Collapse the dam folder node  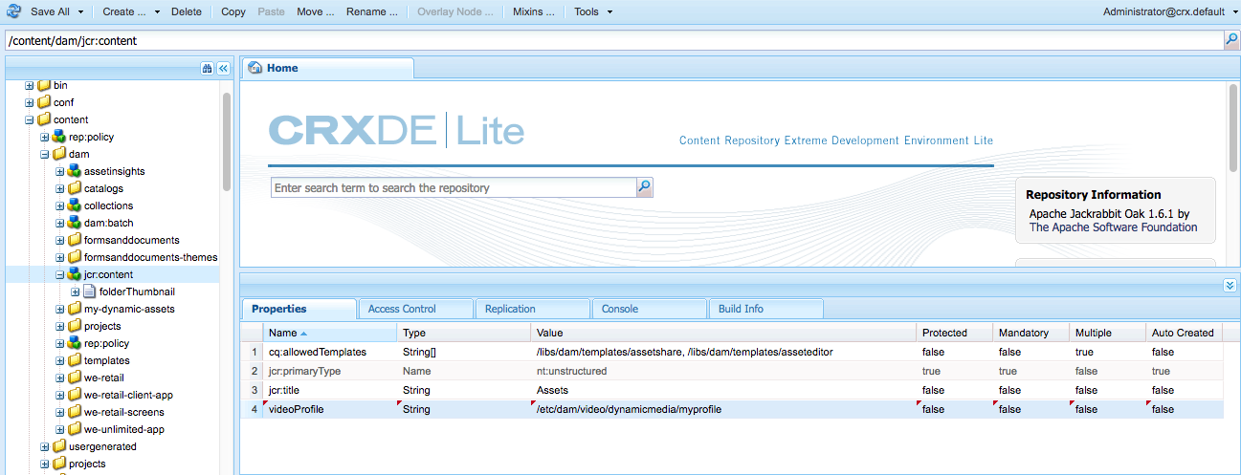(x=45, y=154)
